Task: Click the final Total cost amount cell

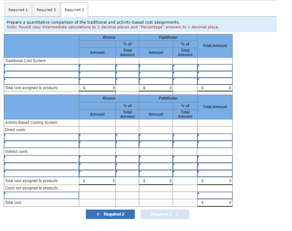Action: click(215, 203)
